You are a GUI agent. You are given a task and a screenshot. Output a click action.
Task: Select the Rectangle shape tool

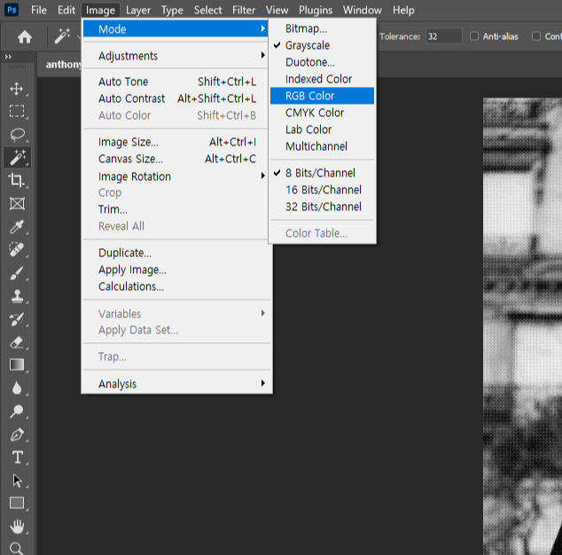pos(17,503)
